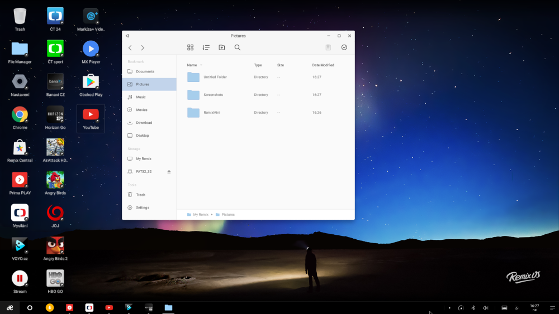Select My Remix storage in sidebar
The height and width of the screenshot is (314, 559).
tap(149, 158)
